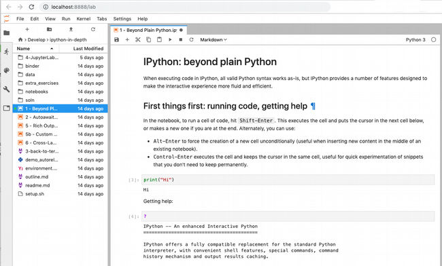Navigate to the Develop breadcrumb
This screenshot has width=442, height=266.
[36, 39]
